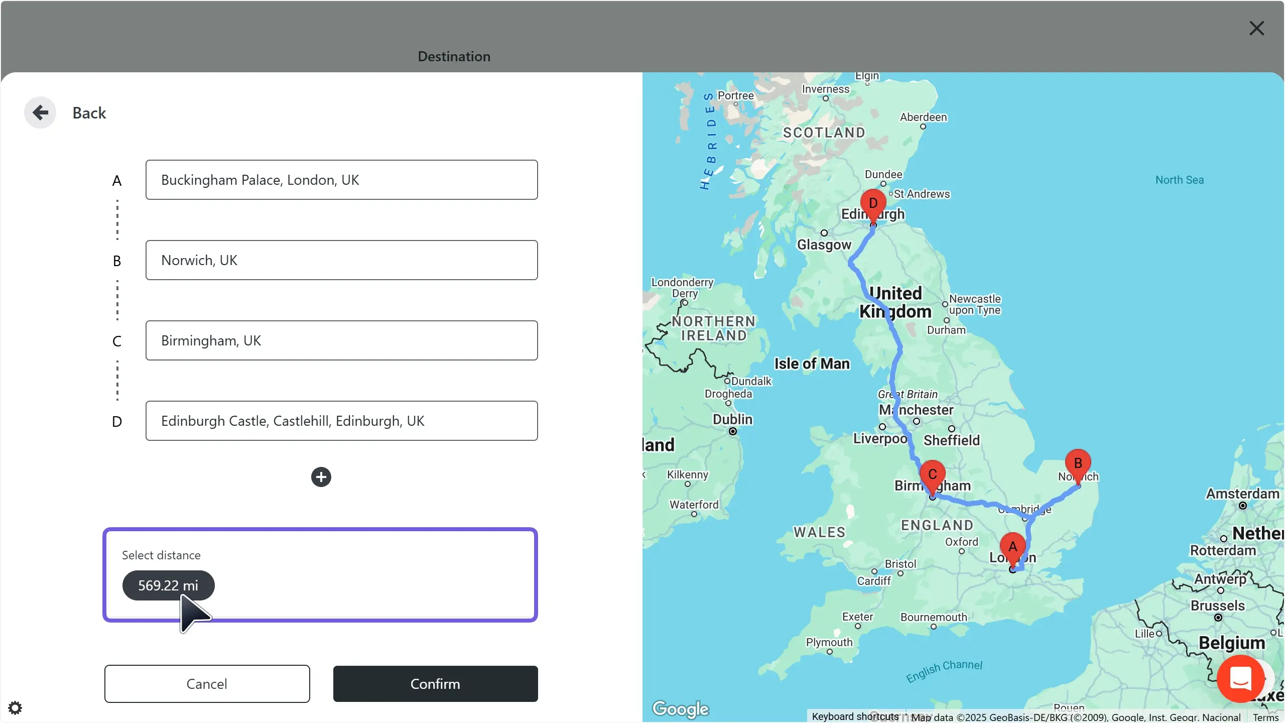
Task: Click map marker B at Norwich
Action: tap(1078, 464)
